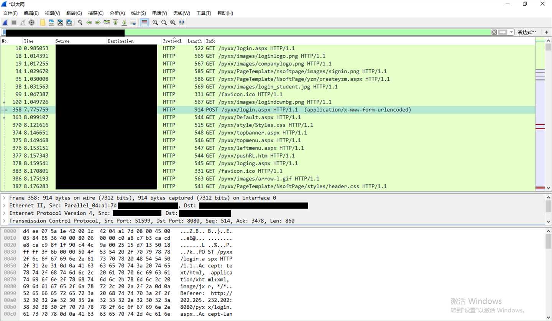Close this capture file icon
The image size is (552, 321).
(x=60, y=23)
